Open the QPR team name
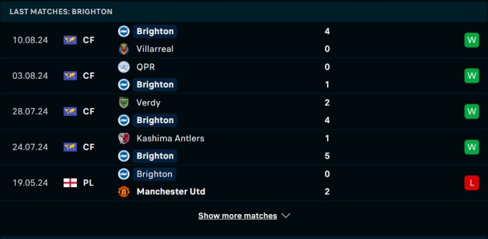The image size is (488, 239). (145, 67)
